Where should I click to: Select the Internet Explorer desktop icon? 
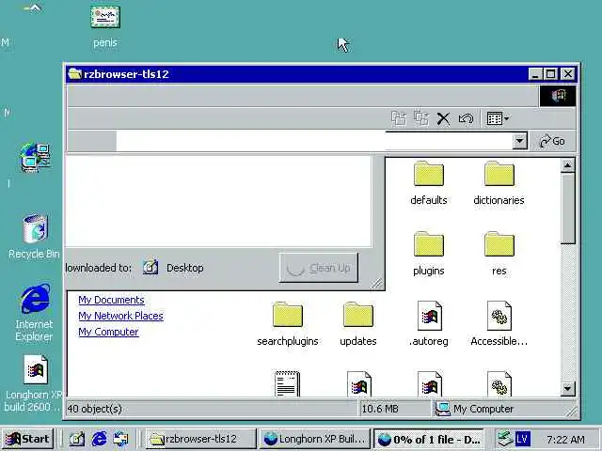coord(34,313)
